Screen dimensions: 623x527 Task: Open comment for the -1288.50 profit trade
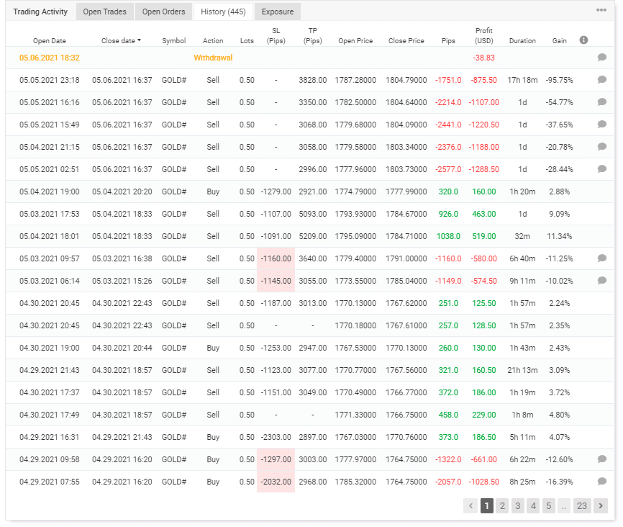pos(602,168)
